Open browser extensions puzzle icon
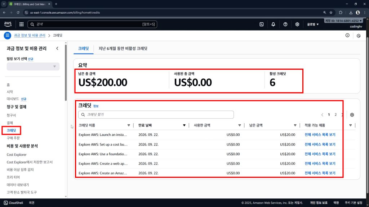The image size is (369, 207). click(341, 13)
